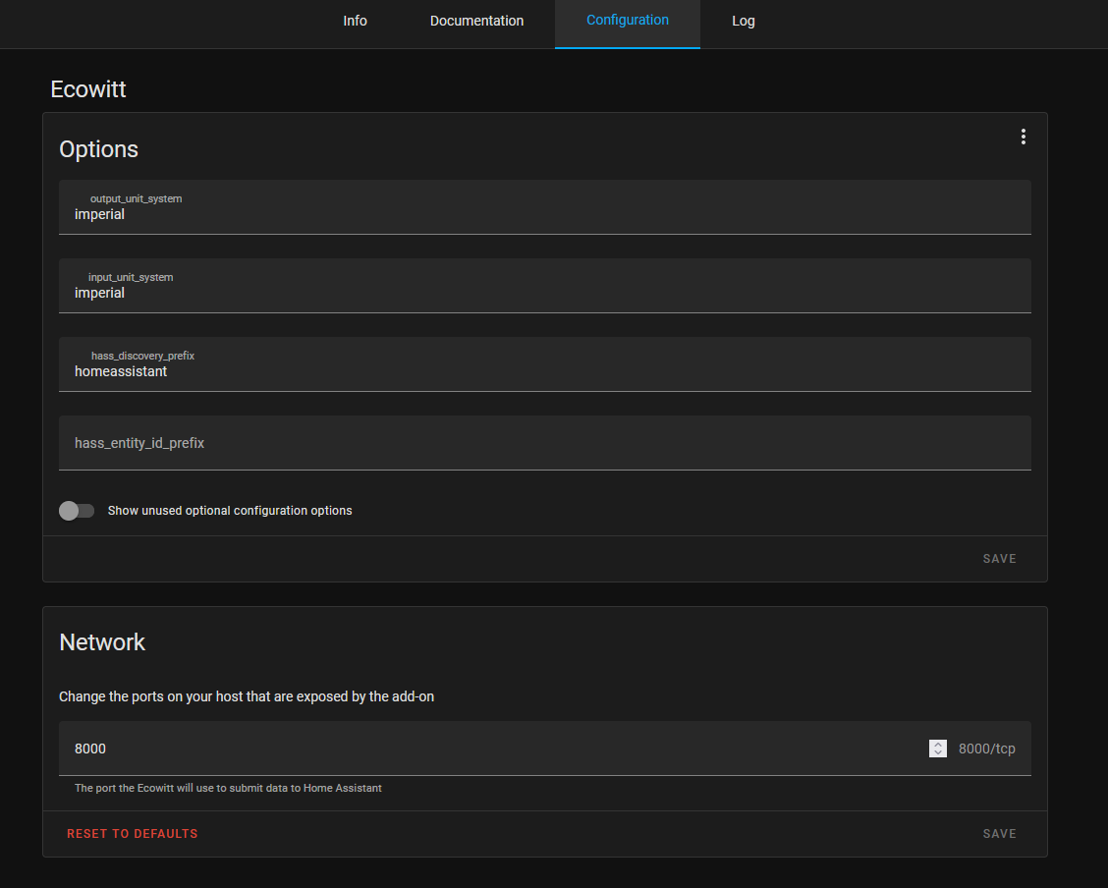The image size is (1108, 888).
Task: Save the Options configuration
Action: pos(999,558)
